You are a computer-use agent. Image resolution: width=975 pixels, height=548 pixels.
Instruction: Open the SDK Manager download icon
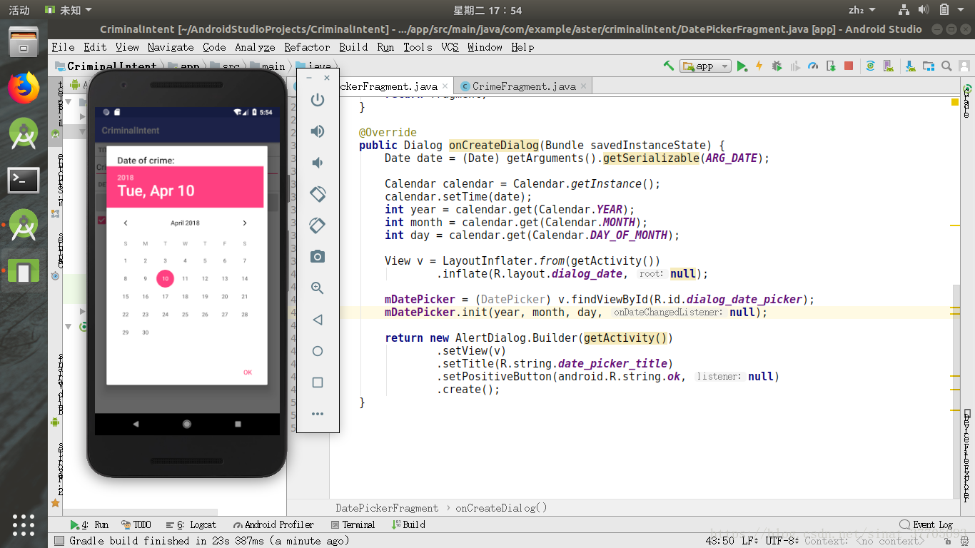(910, 66)
